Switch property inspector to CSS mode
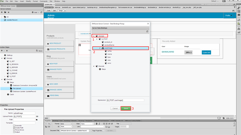The image size is (241, 135). pyautogui.click(x=48, y=126)
